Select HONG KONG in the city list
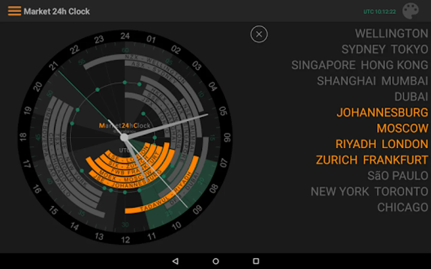Screen dimensions: 431x269 (394, 65)
